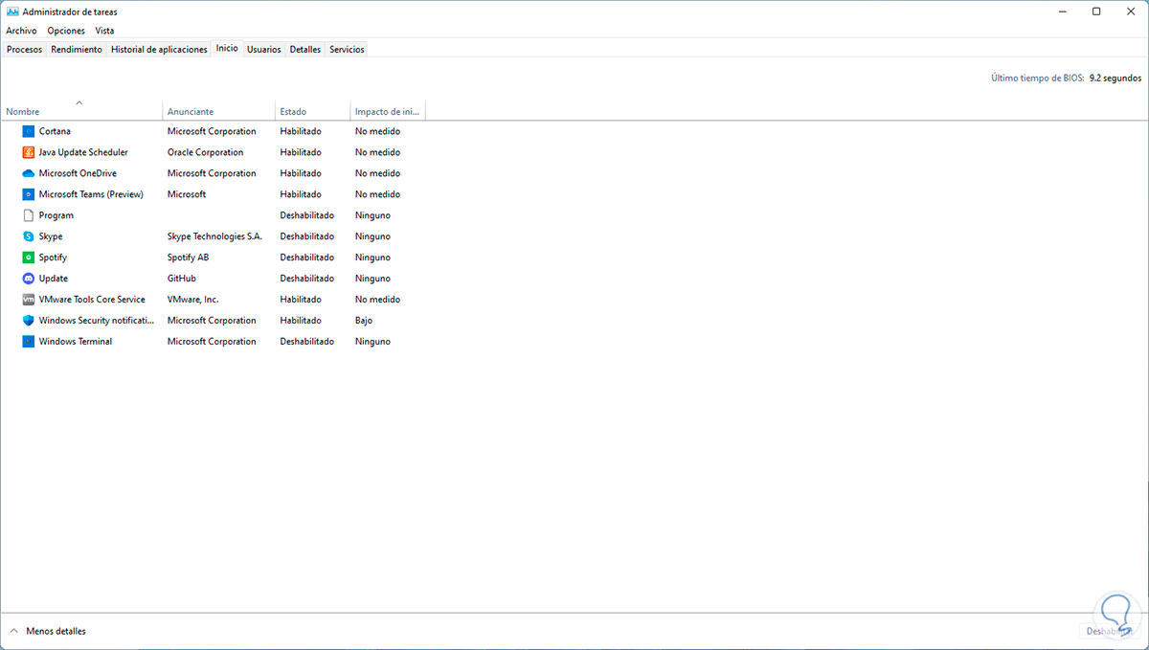Switch to the Usuarios tab
Screen dimensions: 1149x650
tap(263, 49)
